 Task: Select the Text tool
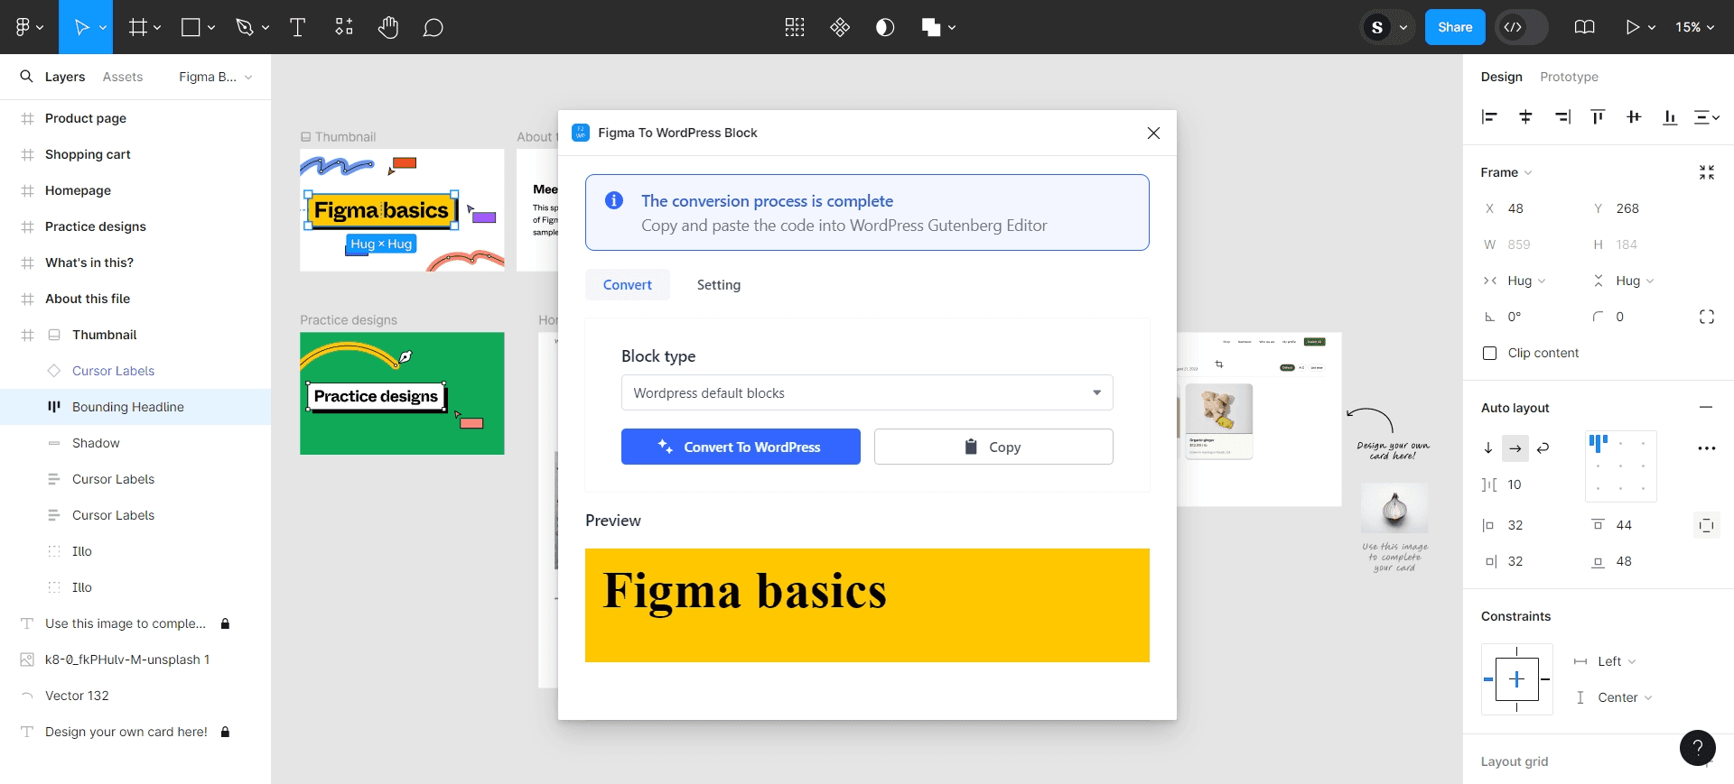point(297,27)
